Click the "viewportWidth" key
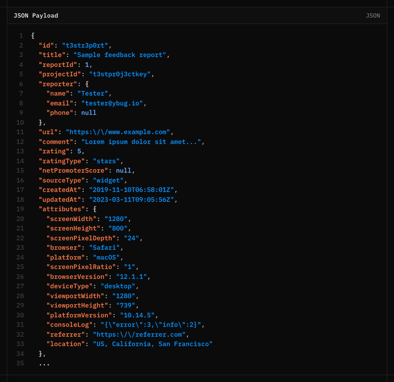Viewport: 394px width, 382px height. (x=75, y=296)
